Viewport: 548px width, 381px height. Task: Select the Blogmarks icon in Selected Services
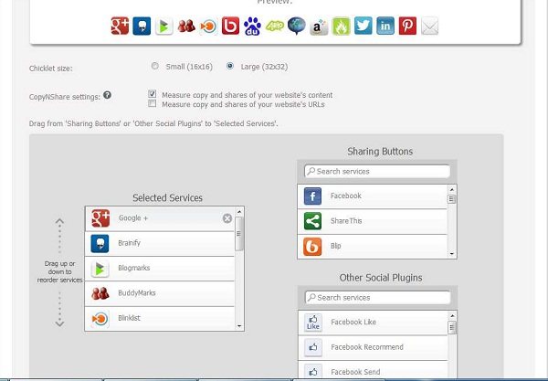[x=100, y=269]
